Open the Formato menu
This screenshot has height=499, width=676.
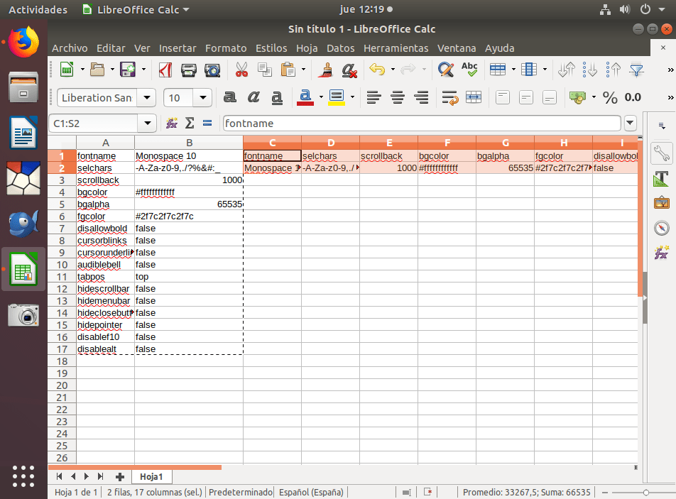(226, 48)
